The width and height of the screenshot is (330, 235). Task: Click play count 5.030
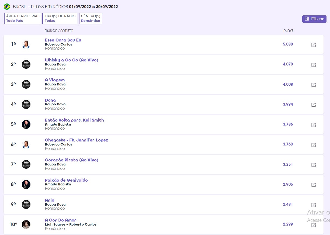pos(288,44)
